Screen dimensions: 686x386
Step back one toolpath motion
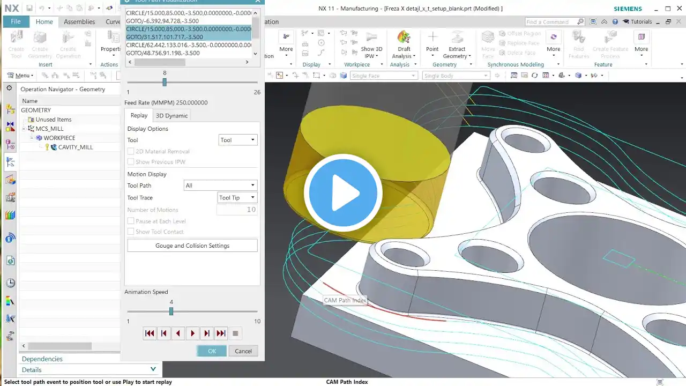click(164, 333)
